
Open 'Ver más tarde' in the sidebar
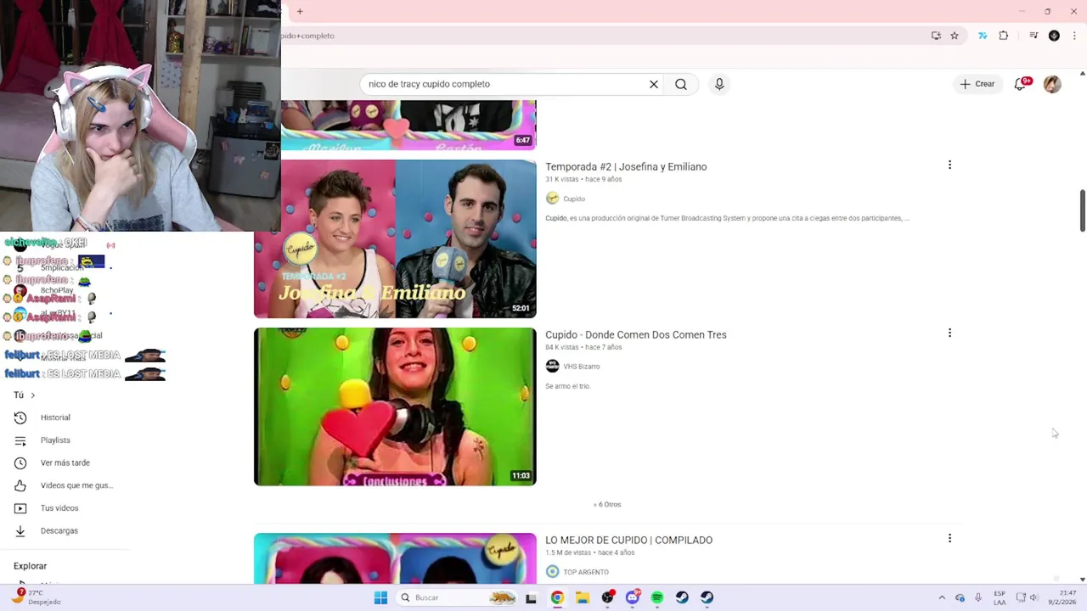pos(65,462)
